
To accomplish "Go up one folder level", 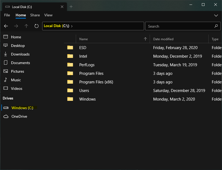I will [26, 26].
